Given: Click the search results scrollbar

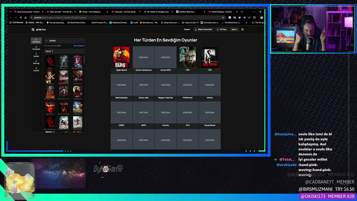Looking at the screenshot, I should pyautogui.click(x=84, y=59).
